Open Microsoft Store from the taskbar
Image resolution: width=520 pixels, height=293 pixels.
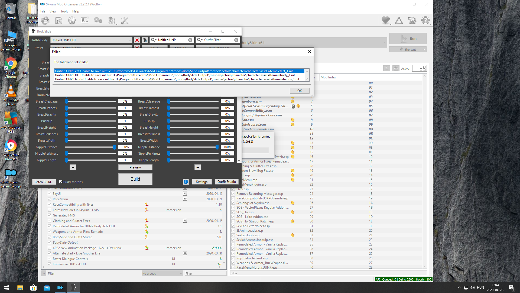34,288
